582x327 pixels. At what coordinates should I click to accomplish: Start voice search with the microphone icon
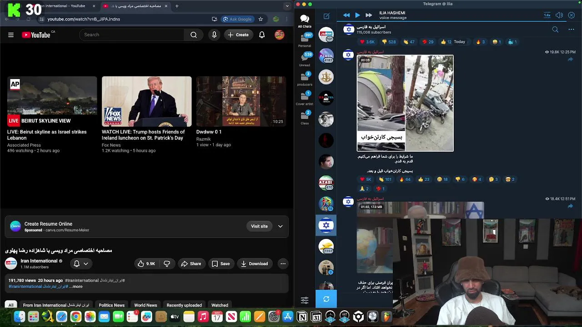point(214,35)
